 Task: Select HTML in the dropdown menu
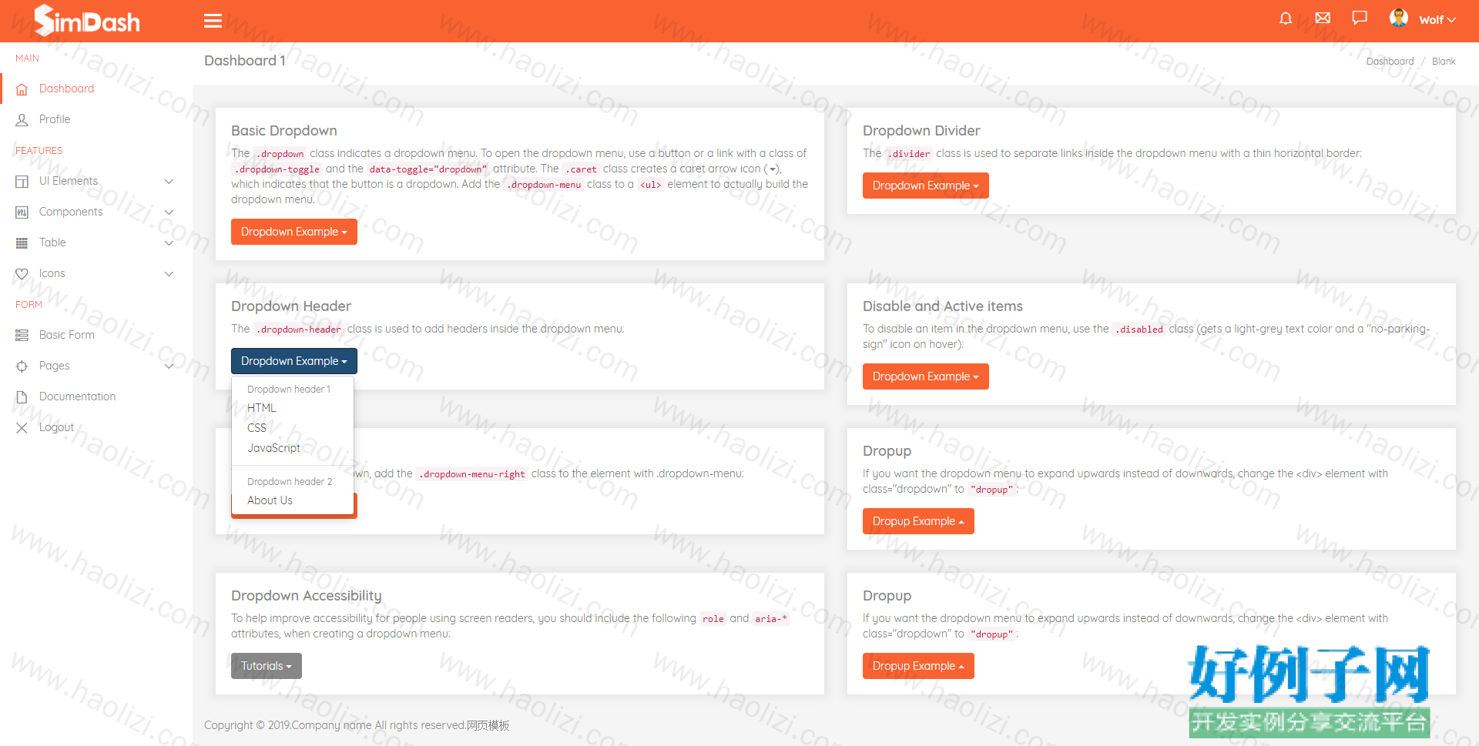coord(293,408)
